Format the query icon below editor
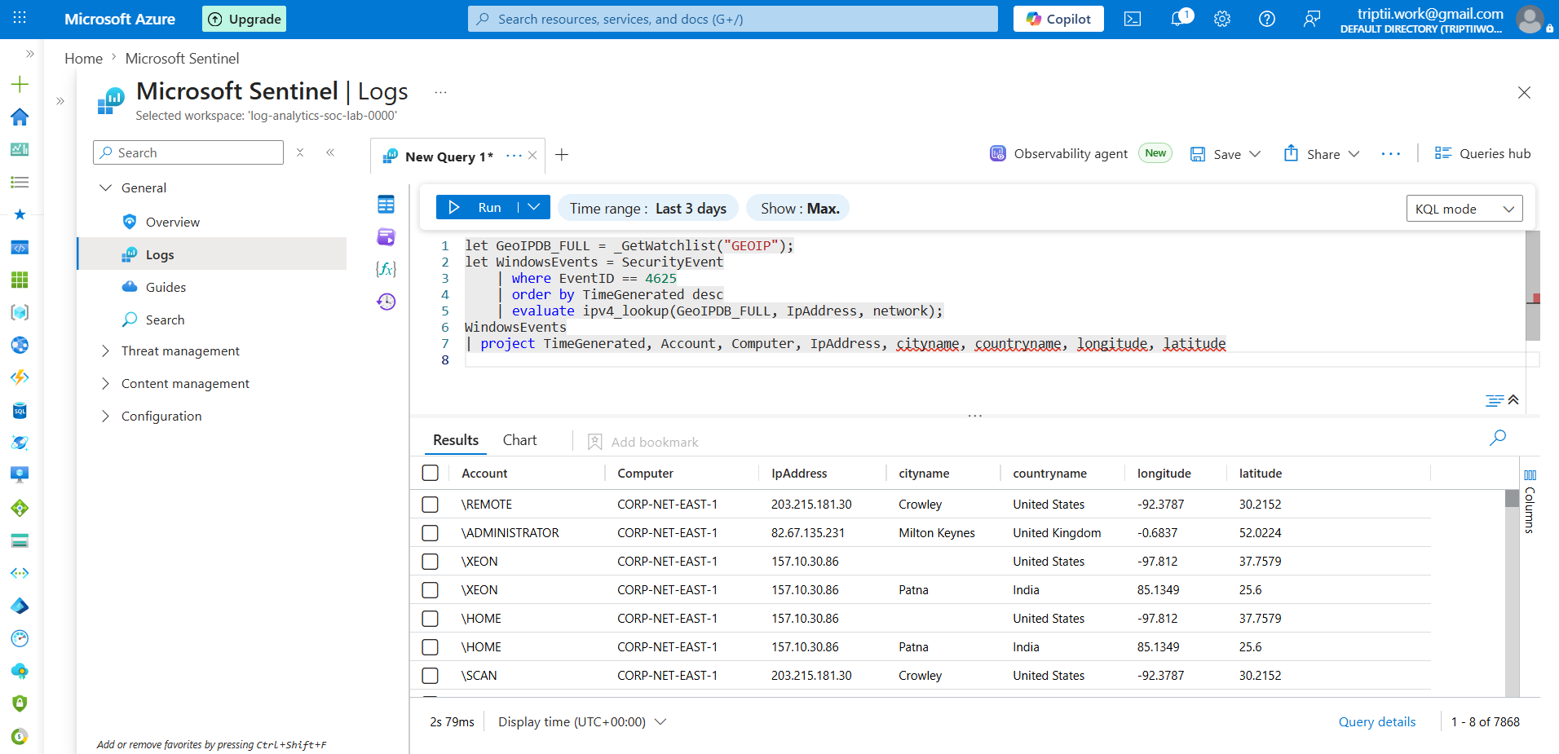1559x754 pixels. click(x=1494, y=400)
